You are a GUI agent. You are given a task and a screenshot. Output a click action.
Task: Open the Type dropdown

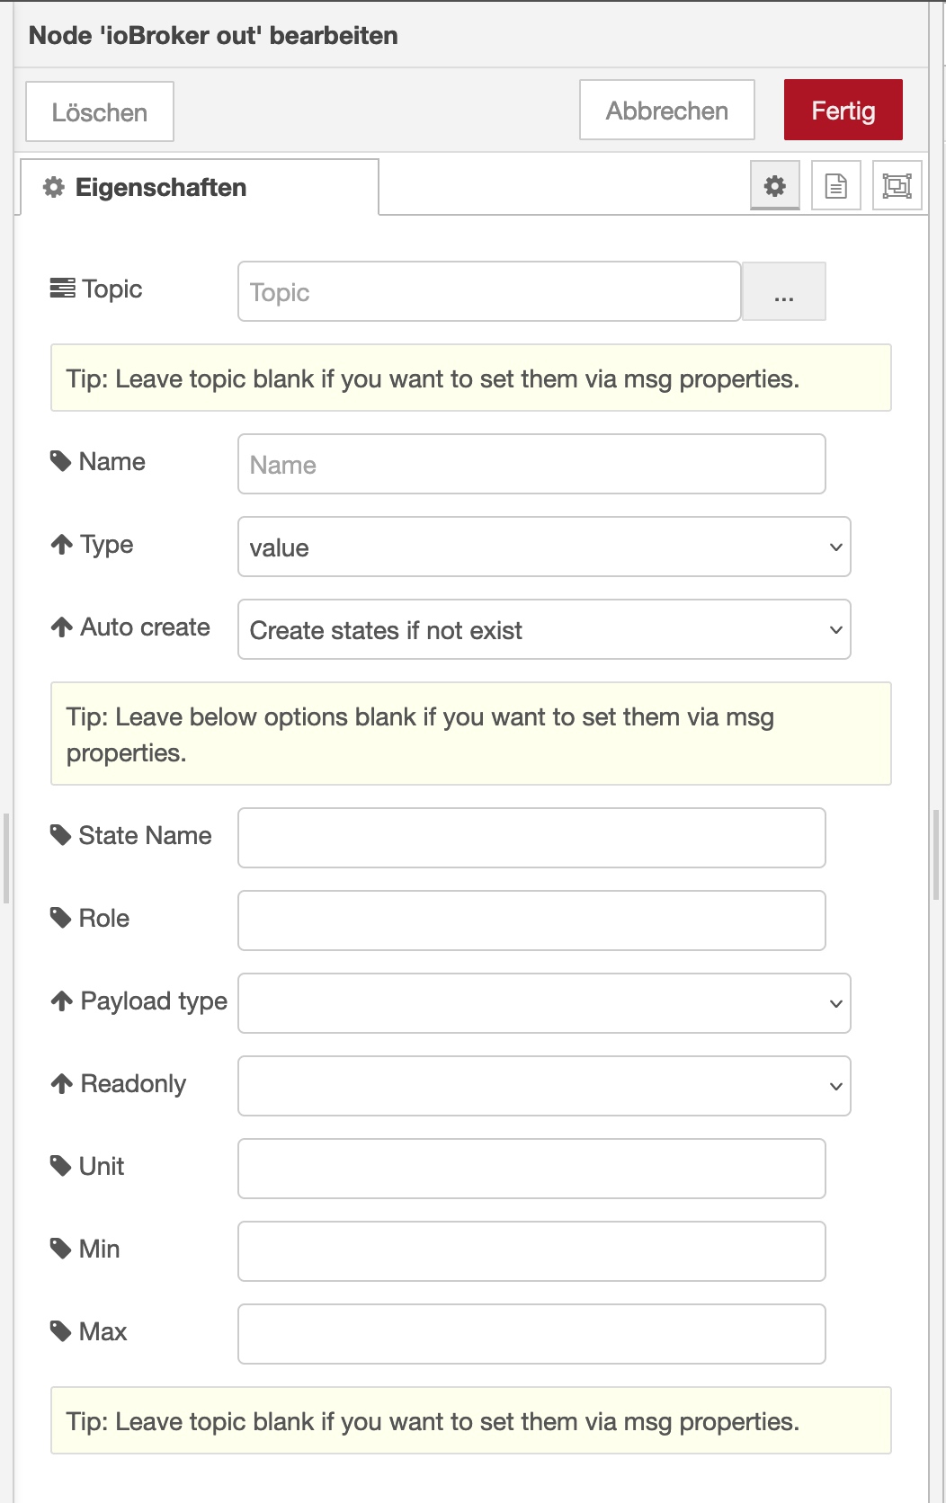point(543,547)
